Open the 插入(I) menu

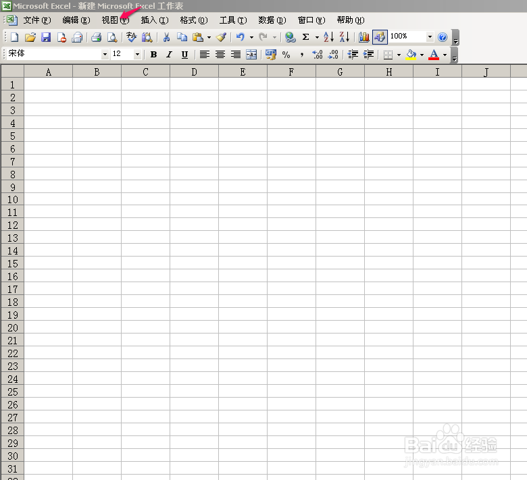pos(155,20)
